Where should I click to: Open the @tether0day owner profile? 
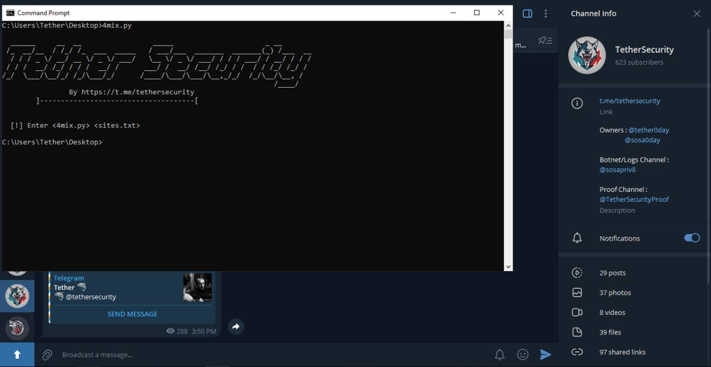(x=649, y=130)
